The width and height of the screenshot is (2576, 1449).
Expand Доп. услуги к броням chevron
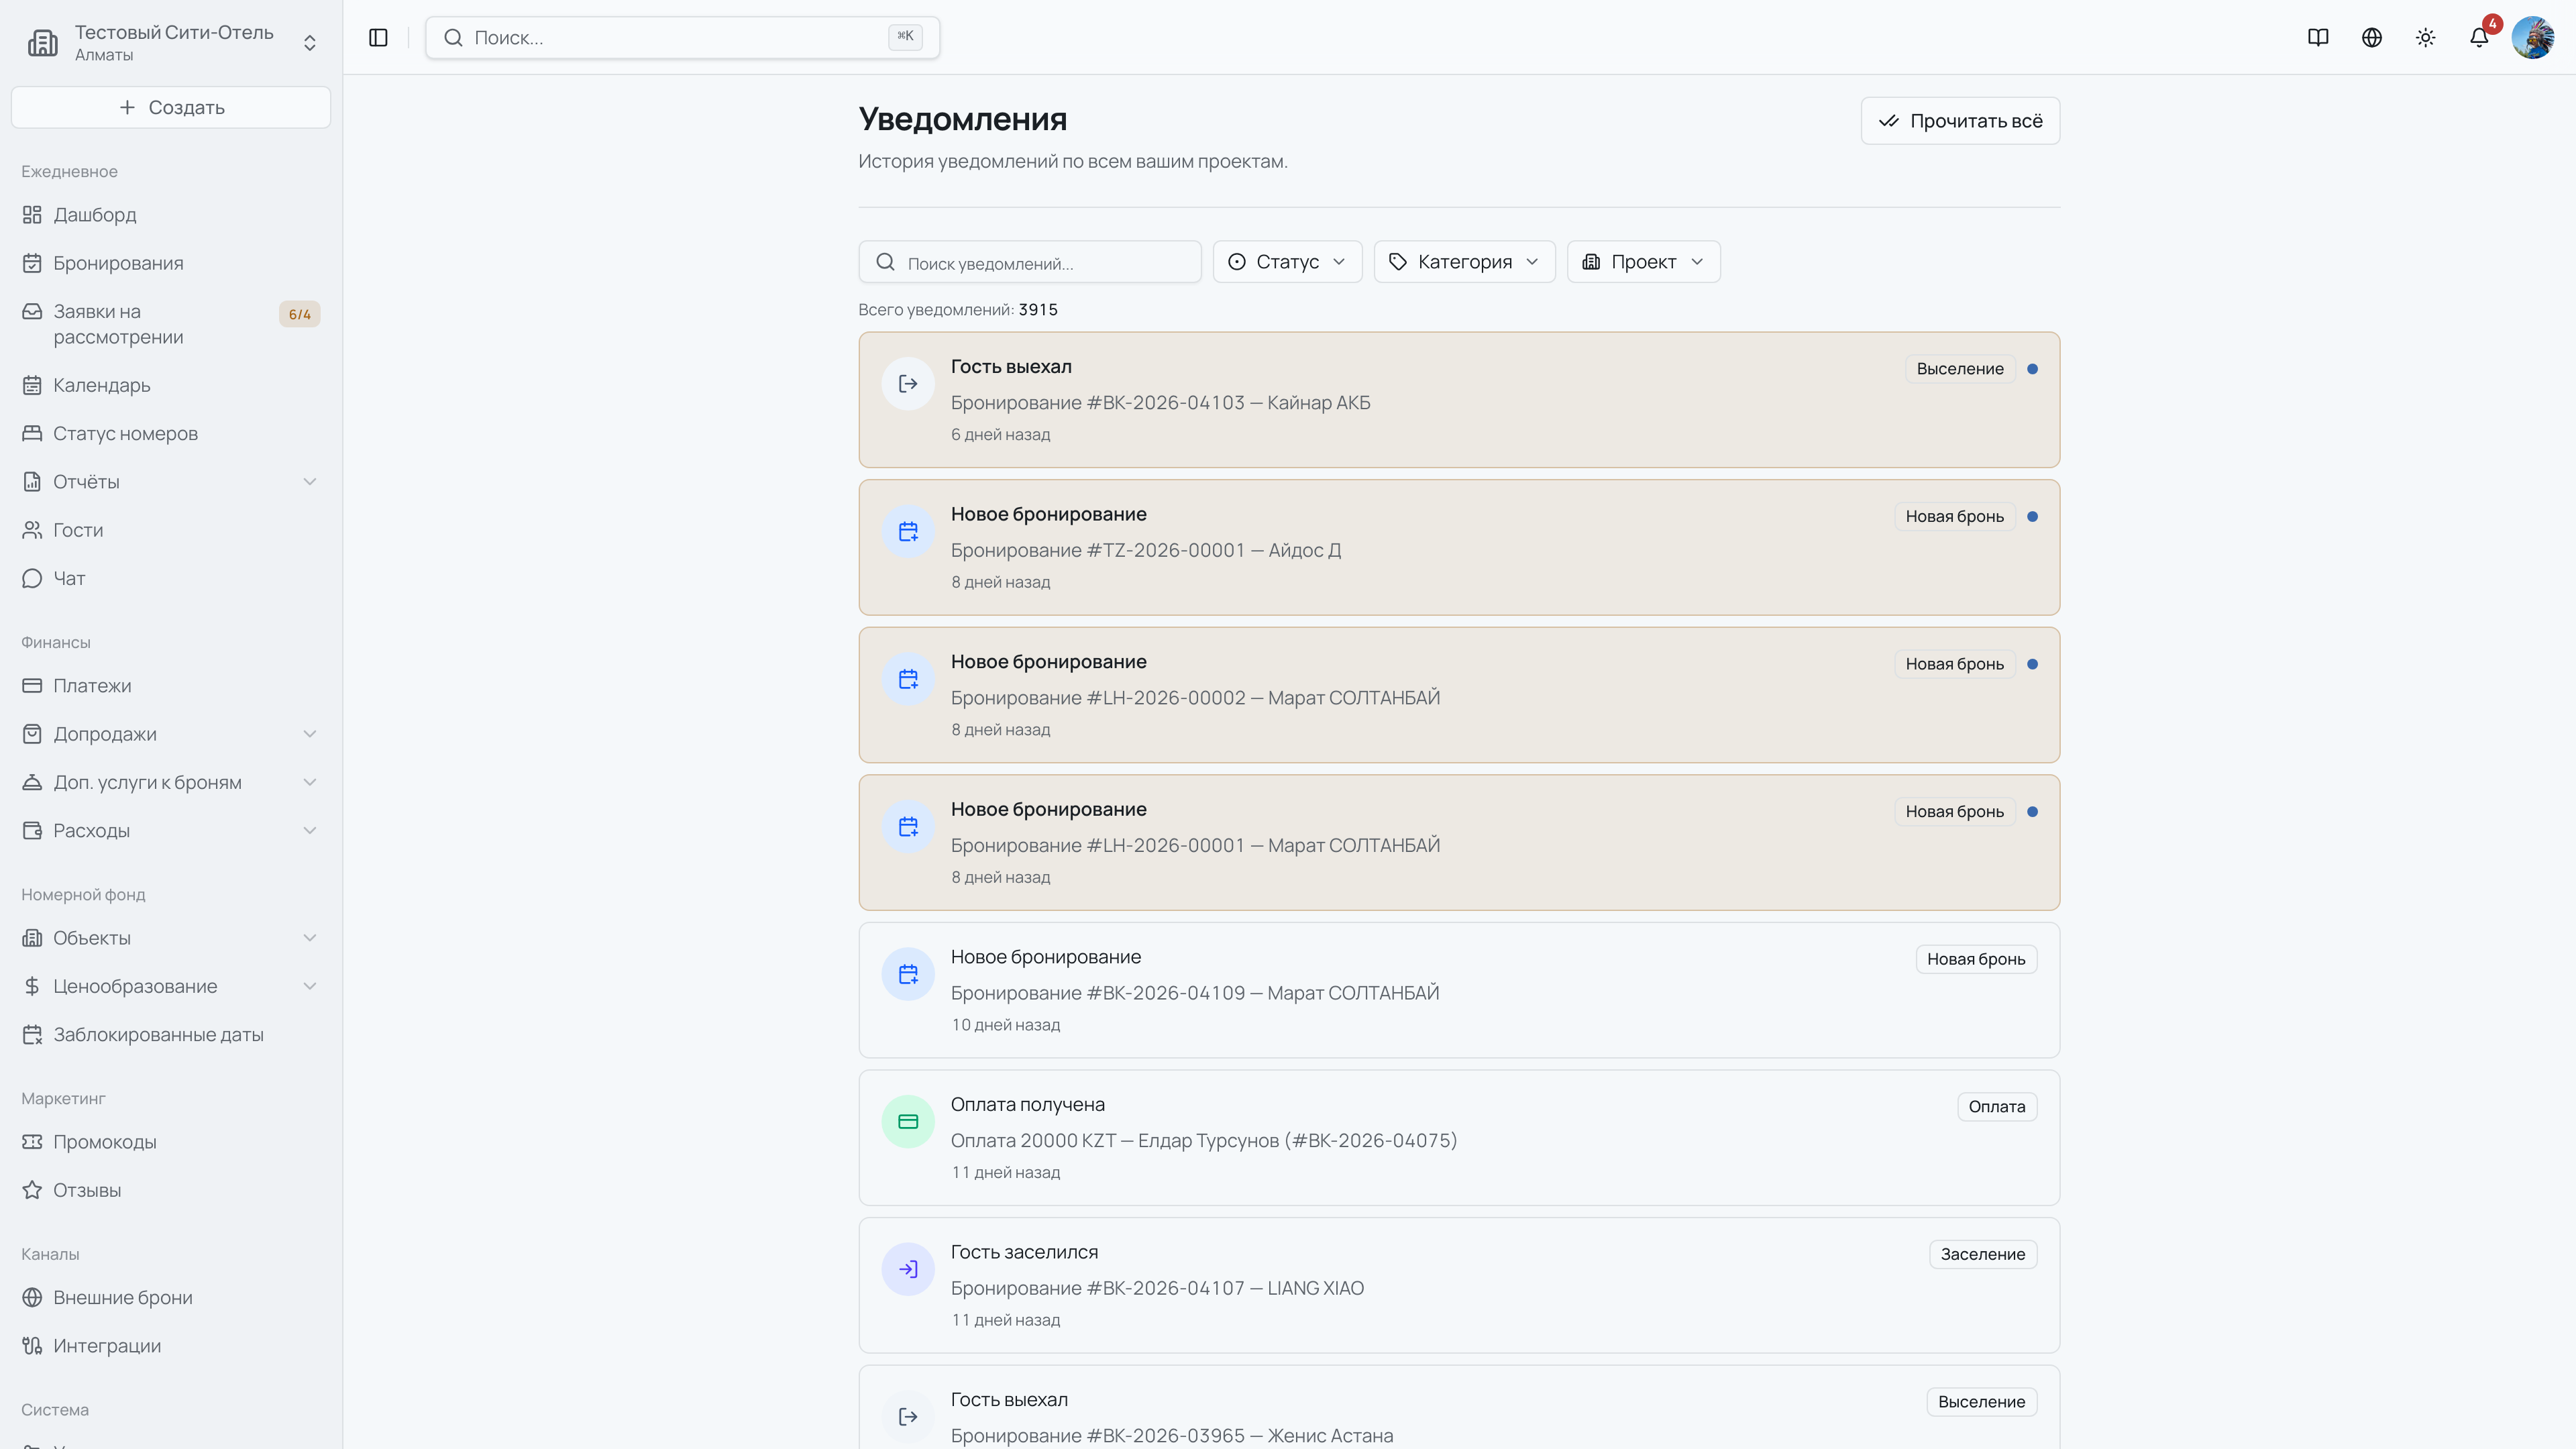click(310, 782)
